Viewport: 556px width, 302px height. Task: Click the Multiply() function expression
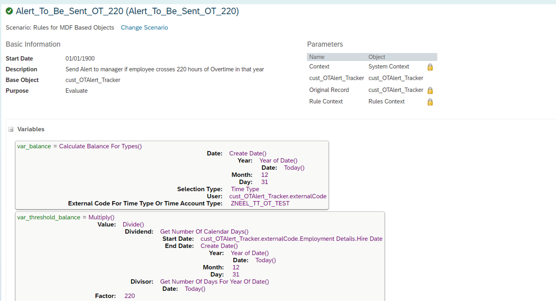(x=101, y=217)
